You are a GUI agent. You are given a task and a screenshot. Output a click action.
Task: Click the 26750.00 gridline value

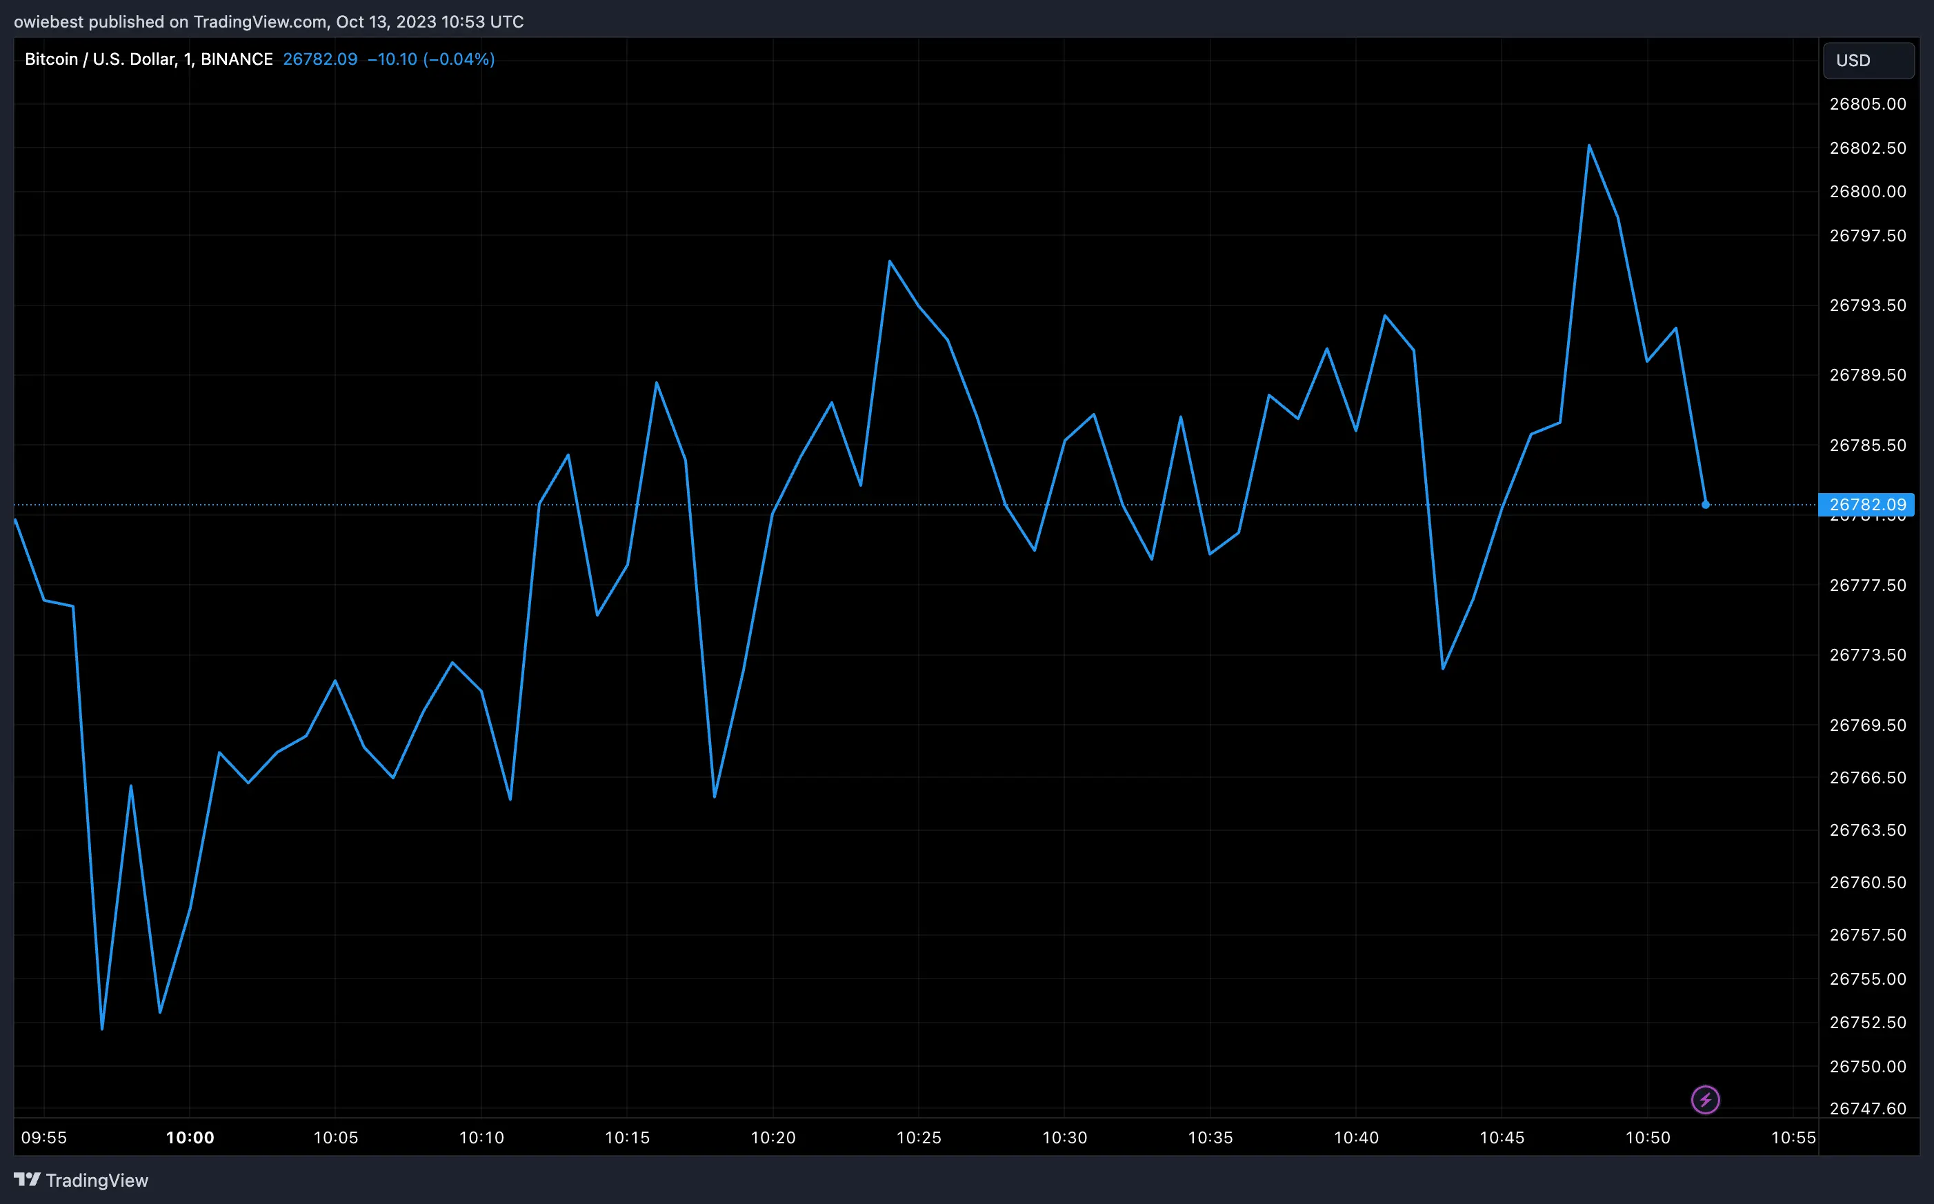1867,1065
